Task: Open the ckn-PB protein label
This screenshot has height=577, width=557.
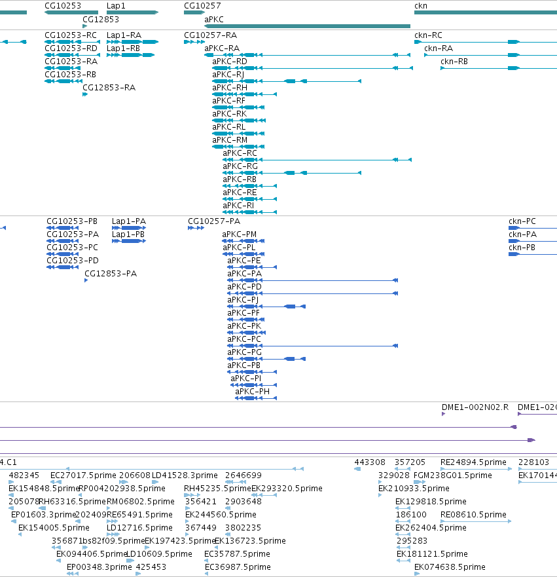Action: tap(522, 248)
